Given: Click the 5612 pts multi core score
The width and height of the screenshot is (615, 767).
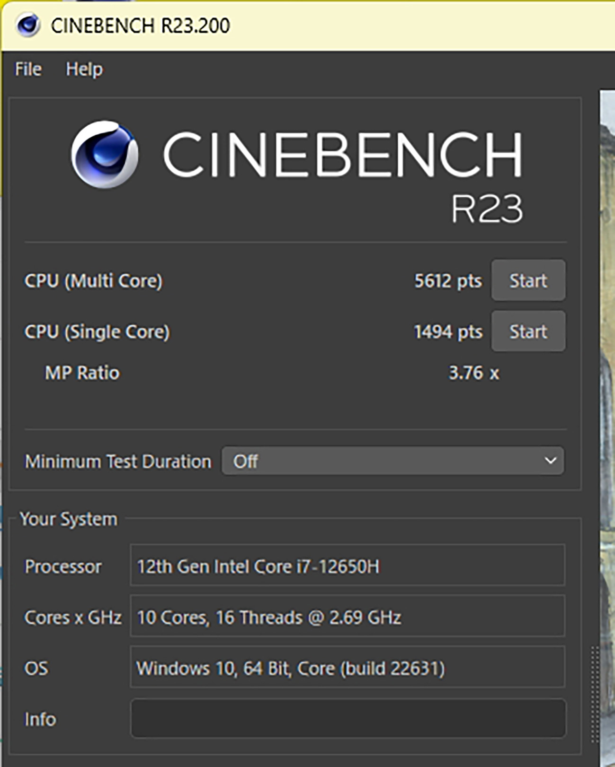Looking at the screenshot, I should [448, 281].
